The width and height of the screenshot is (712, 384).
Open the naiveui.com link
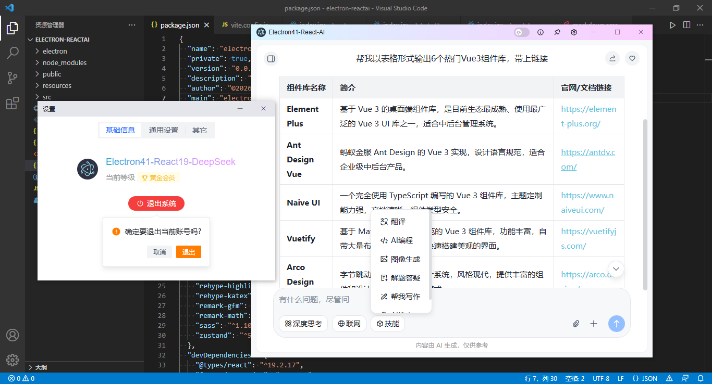pos(587,203)
